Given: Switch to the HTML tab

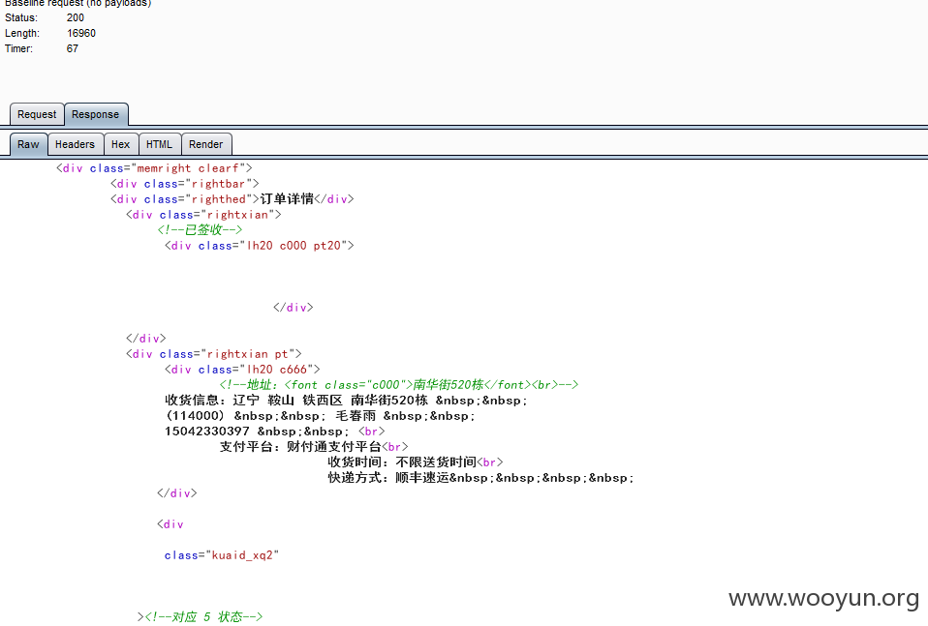Looking at the screenshot, I should click(159, 144).
